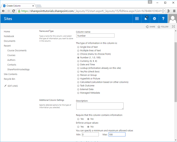Click the scrollbar down arrow
Image resolution: width=177 pixels, height=142 pixels.
176,140
